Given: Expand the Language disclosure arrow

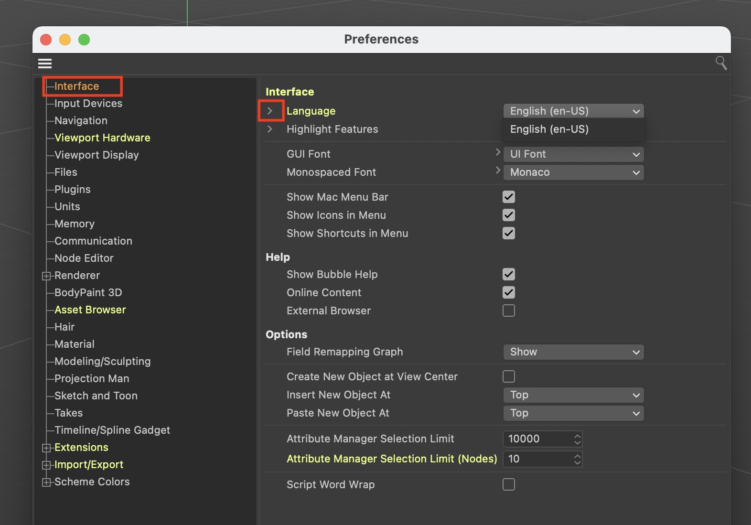Looking at the screenshot, I should [270, 111].
